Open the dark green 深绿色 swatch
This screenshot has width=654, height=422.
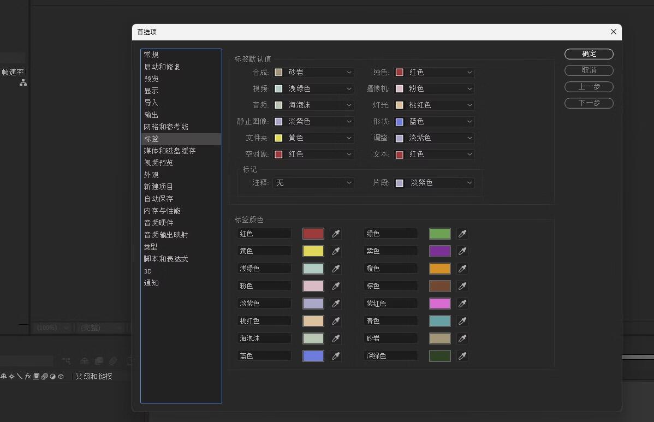[x=440, y=356]
